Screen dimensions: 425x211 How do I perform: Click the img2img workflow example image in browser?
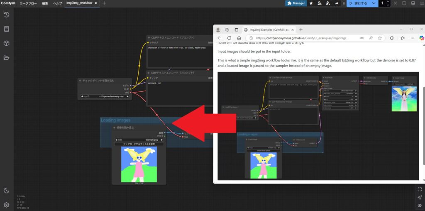tap(318, 126)
